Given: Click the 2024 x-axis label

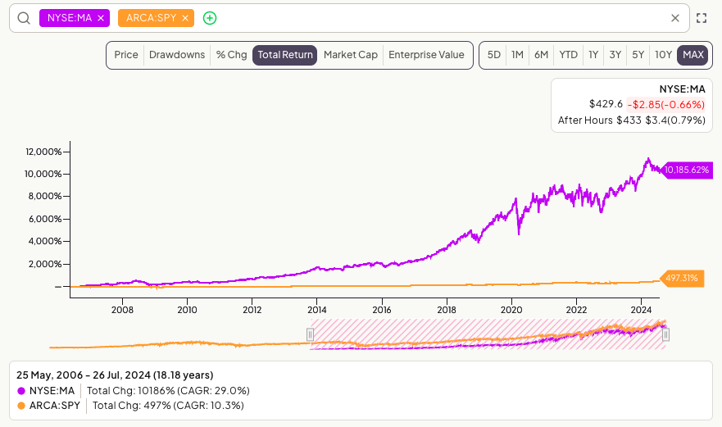Looking at the screenshot, I should point(641,310).
